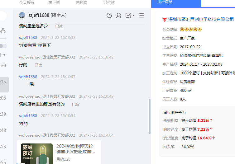Click the 驱蚊夜灯 product thumbnail
Viewport: 235px width, 164px height.
[x=37, y=153]
